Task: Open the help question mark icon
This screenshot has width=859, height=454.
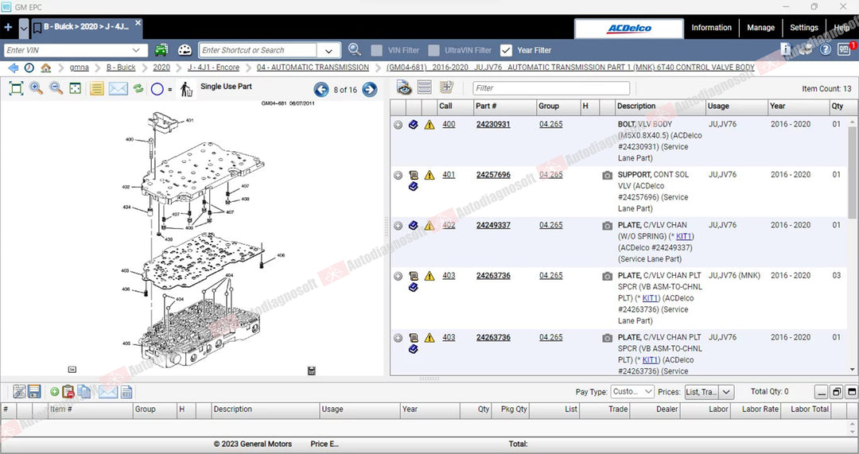Action: pos(826,49)
